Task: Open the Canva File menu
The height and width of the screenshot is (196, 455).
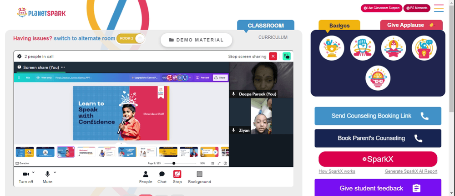Action: [x=28, y=77]
